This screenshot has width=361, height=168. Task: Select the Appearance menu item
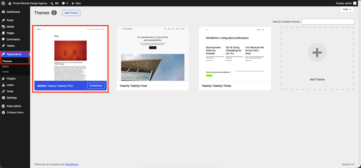click(x=15, y=54)
